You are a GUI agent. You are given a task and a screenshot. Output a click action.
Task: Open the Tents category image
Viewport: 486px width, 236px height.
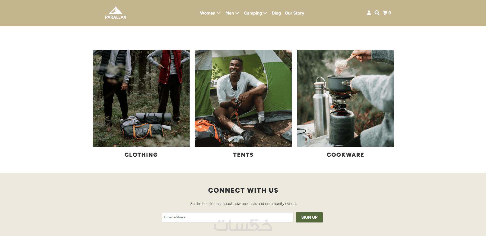pos(243,98)
